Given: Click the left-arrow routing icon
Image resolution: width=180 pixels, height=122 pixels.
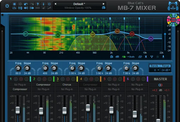Looking at the screenshot, I should (26, 8).
